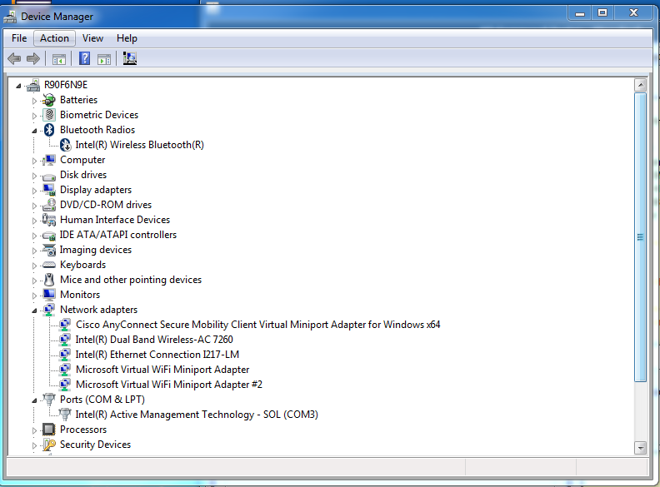This screenshot has width=660, height=487.
Task: Click the Intel Ethernet Connection I217-LM icon
Action: click(65, 355)
